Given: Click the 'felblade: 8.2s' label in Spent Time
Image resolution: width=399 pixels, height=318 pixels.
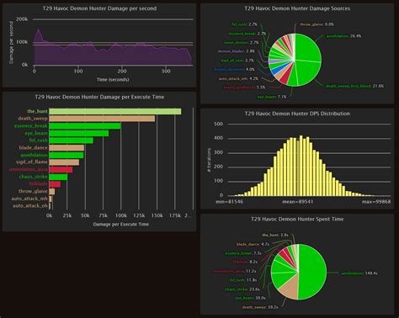Looking at the screenshot, I should point(245,262).
